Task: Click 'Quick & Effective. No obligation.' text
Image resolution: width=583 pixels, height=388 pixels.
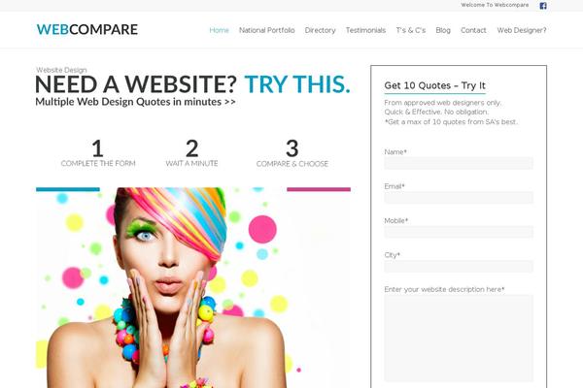Action: (x=436, y=112)
